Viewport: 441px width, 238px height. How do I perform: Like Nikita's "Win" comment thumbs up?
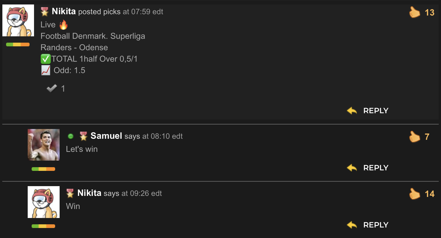pyautogui.click(x=414, y=194)
